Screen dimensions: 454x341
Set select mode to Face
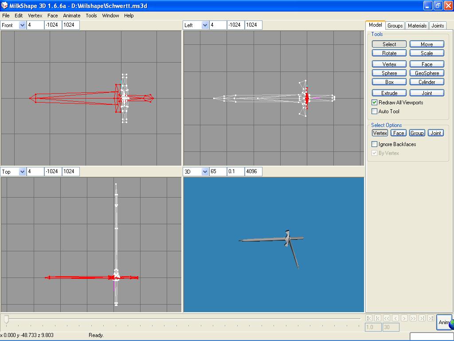click(x=399, y=133)
